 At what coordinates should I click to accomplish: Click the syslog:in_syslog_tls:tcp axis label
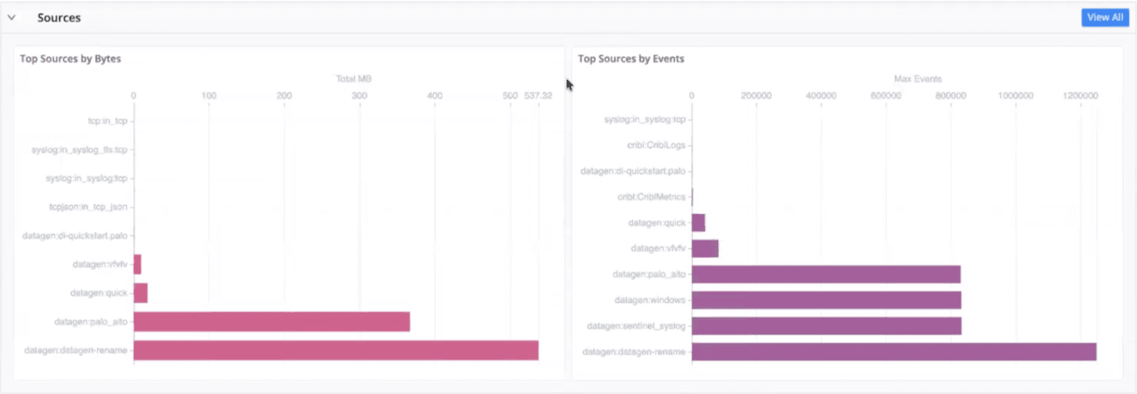coord(80,150)
